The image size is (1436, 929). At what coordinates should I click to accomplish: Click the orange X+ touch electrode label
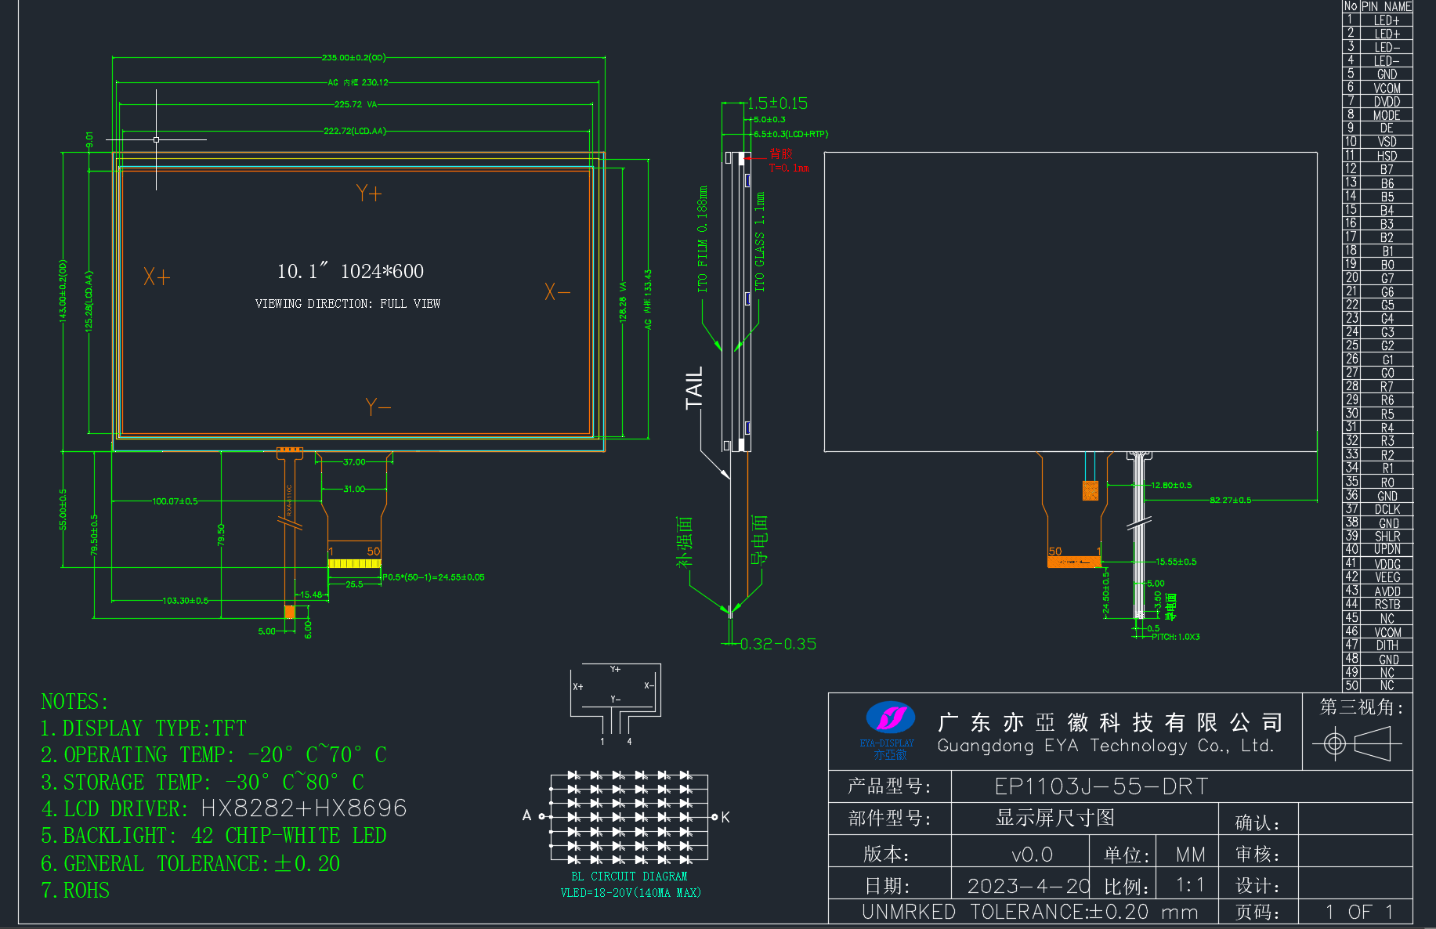pyautogui.click(x=157, y=277)
